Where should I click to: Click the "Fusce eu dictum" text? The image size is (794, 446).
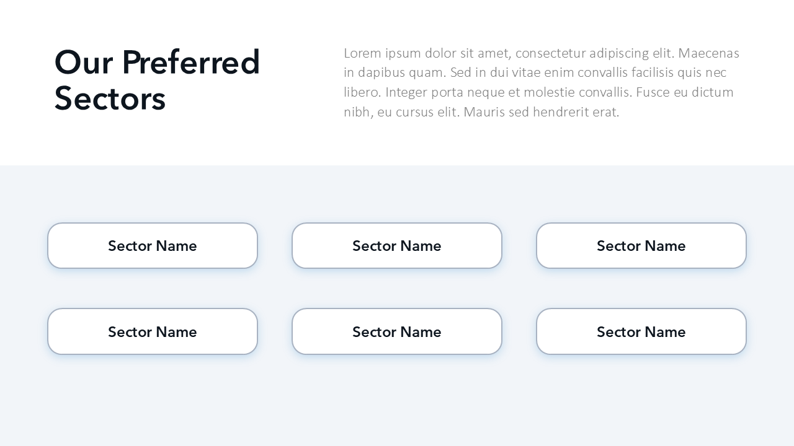pos(687,93)
